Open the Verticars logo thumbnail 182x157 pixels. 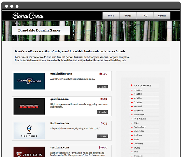29,152
